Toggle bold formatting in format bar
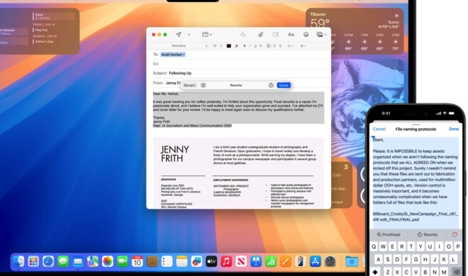Image resolution: width=468 pixels, height=276 pixels. click(x=245, y=46)
